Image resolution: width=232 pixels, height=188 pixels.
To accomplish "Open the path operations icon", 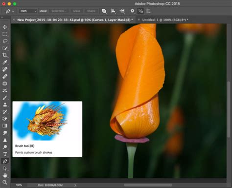I will [x=104, y=11].
